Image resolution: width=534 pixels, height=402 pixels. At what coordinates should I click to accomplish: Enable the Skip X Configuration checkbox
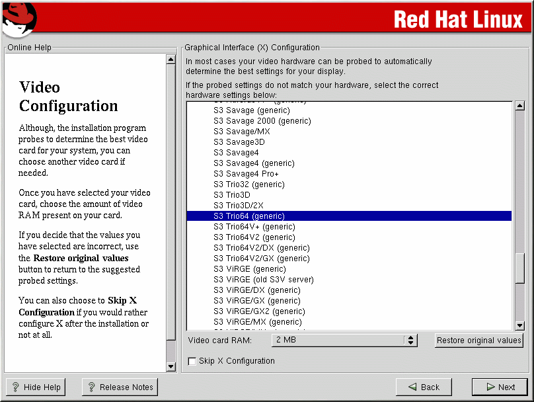coord(192,361)
